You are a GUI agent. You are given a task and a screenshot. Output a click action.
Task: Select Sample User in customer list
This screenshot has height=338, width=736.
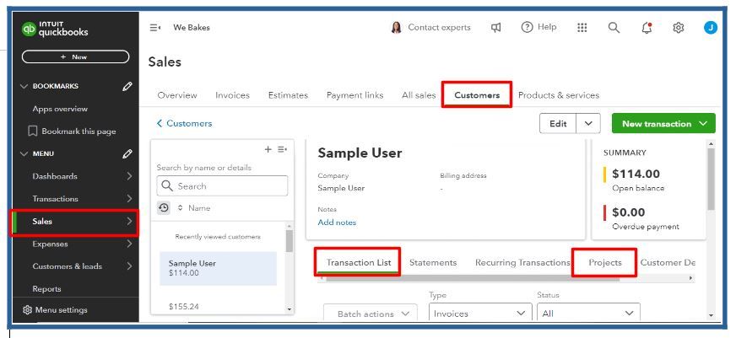(x=219, y=268)
